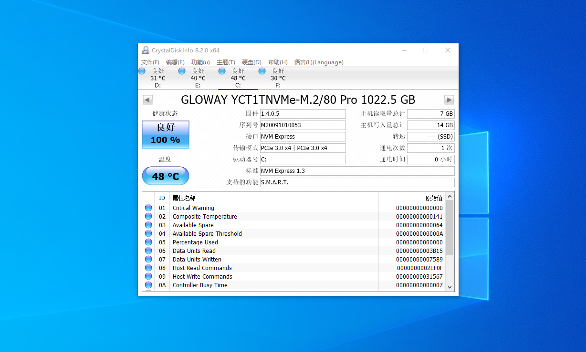Open the 语言(L)(Language) menu
The image size is (586, 352).
coord(319,62)
